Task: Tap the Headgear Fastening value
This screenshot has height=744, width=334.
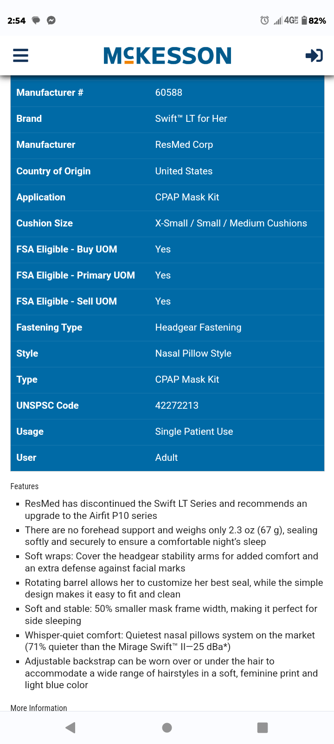Action: click(x=198, y=327)
